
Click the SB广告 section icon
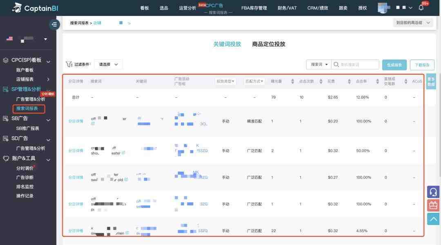pos(6,119)
